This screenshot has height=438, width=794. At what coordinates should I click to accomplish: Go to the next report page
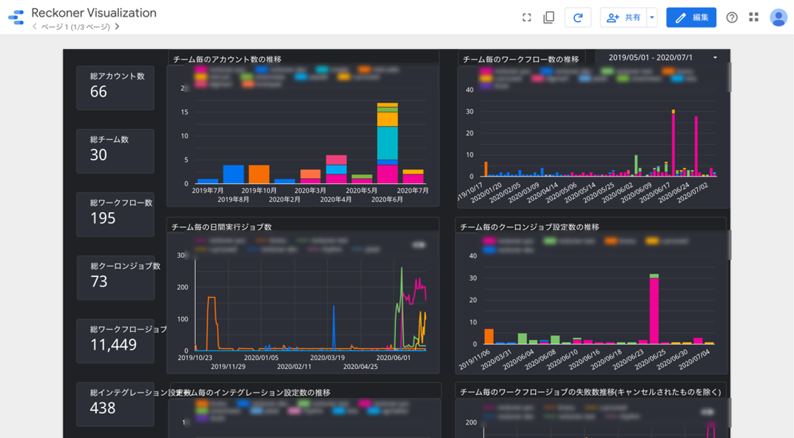117,27
